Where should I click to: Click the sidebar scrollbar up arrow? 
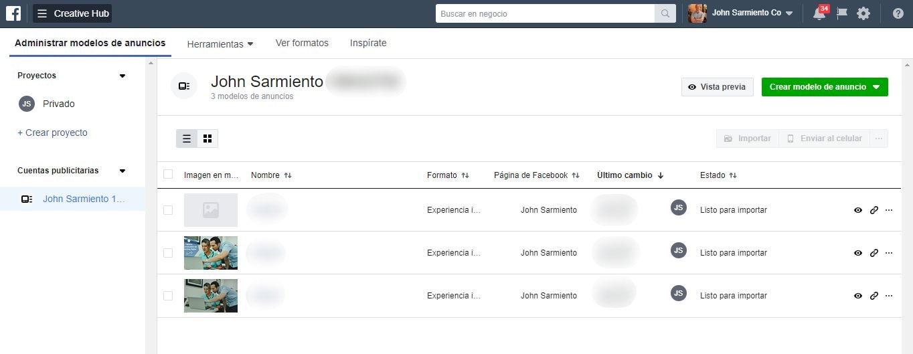coord(151,64)
